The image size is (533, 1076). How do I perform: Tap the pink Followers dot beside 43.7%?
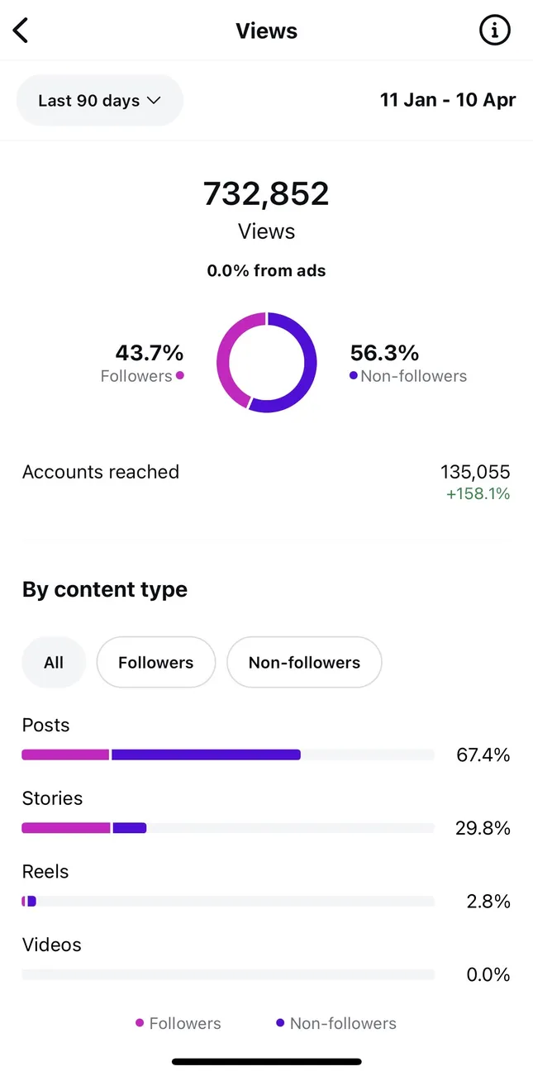click(180, 376)
